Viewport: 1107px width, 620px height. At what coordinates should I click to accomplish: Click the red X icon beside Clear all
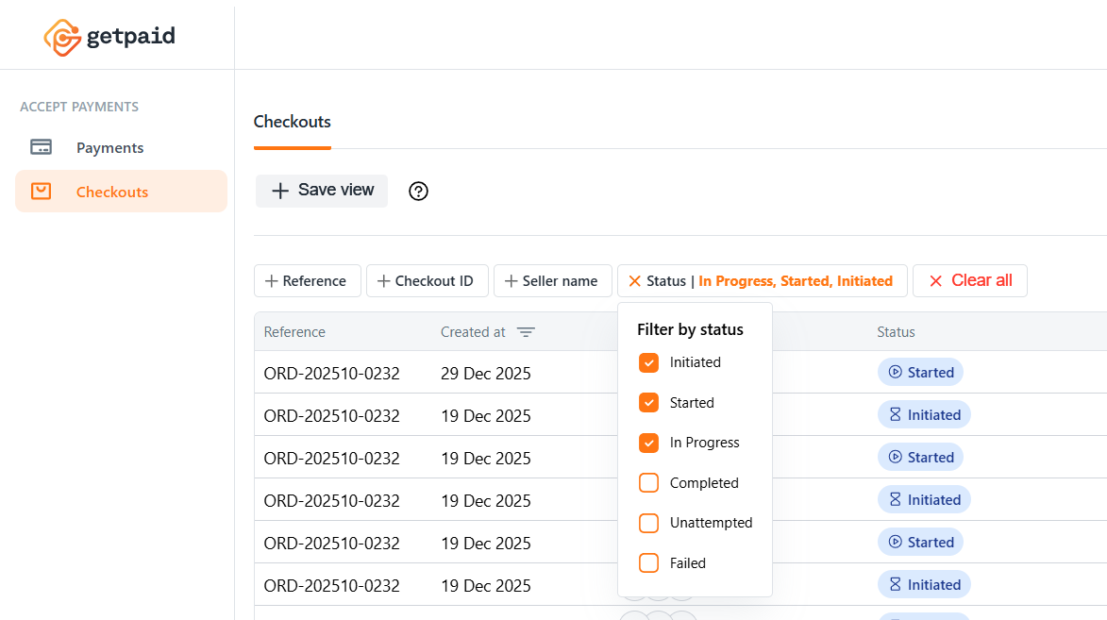(935, 280)
